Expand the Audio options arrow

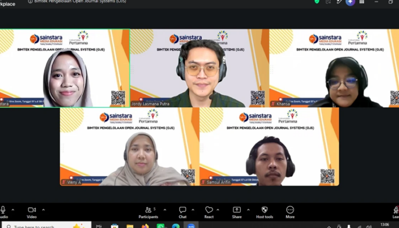13,210
